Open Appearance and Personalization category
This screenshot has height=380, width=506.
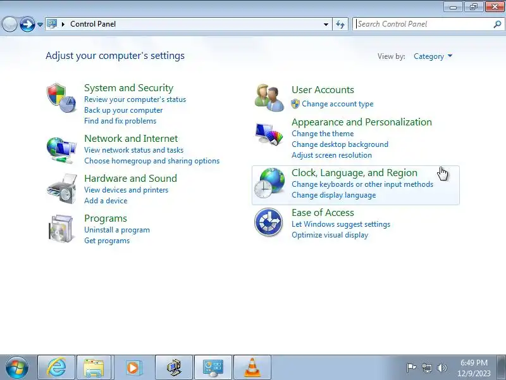click(361, 122)
